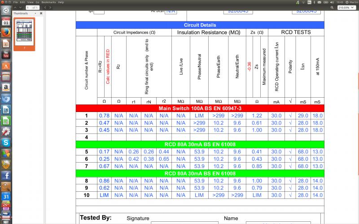Screen dimensions: 359x224
Task: Click the history forward arrow
Action: [x=50, y=8]
